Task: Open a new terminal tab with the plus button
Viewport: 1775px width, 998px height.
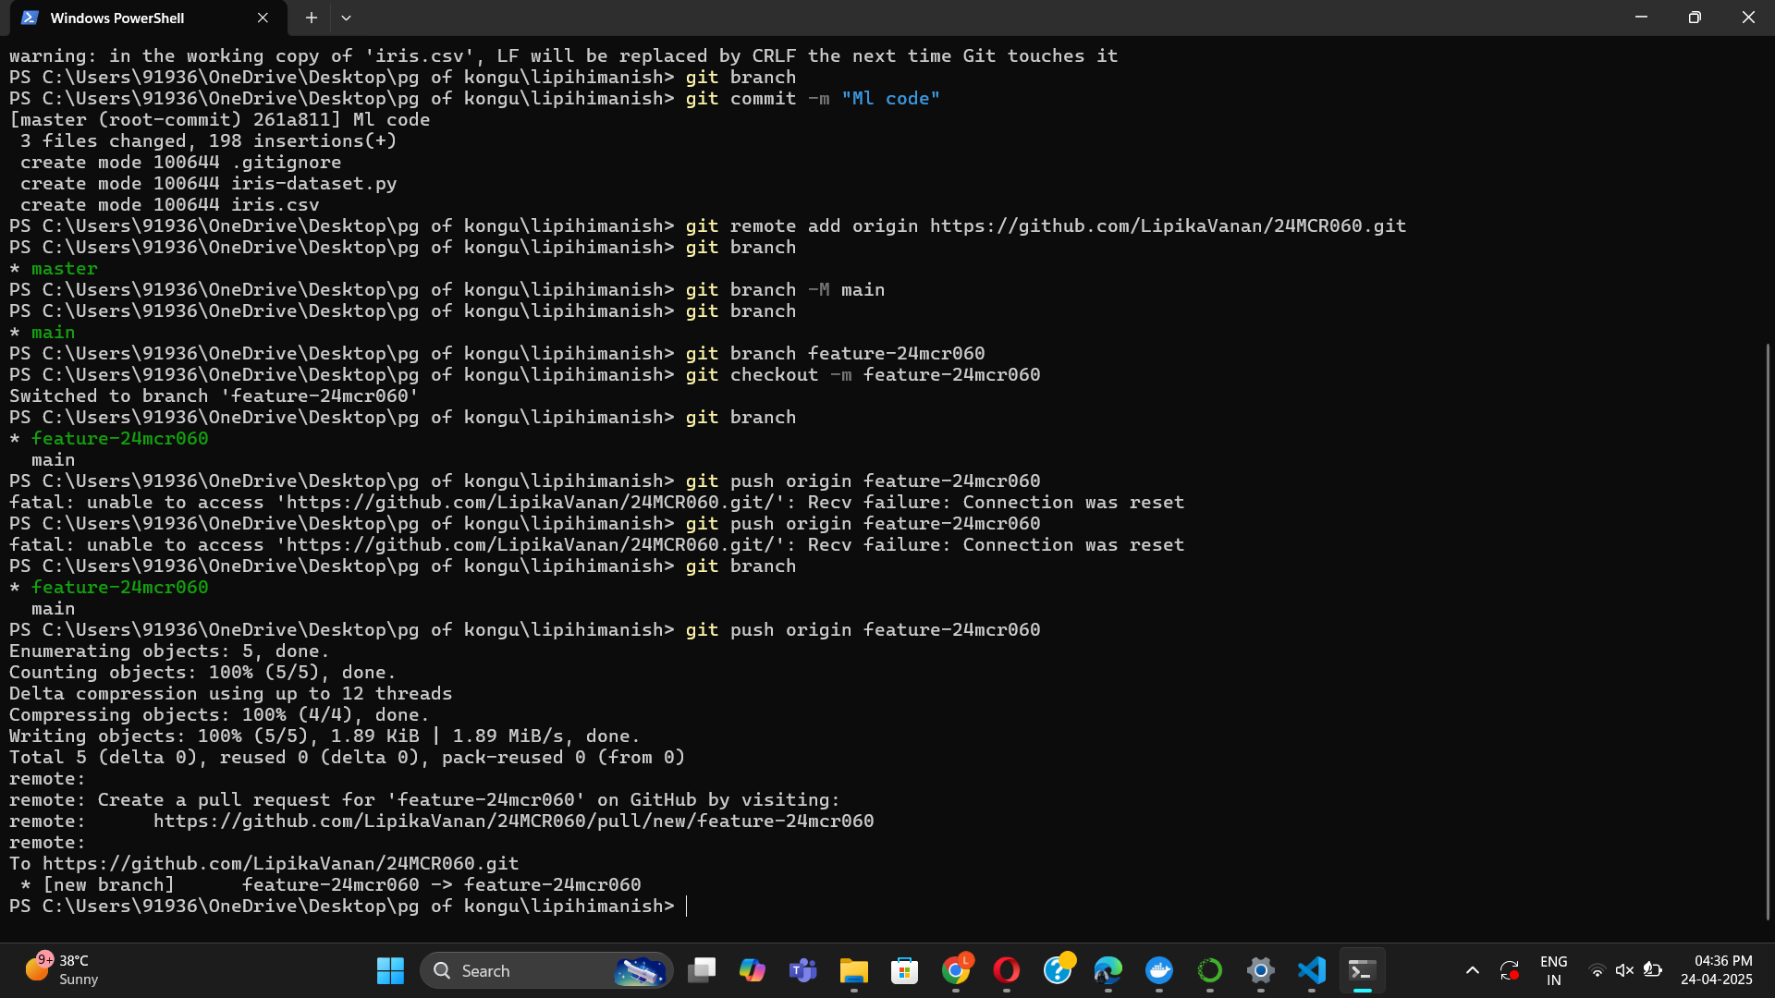Action: coord(312,18)
